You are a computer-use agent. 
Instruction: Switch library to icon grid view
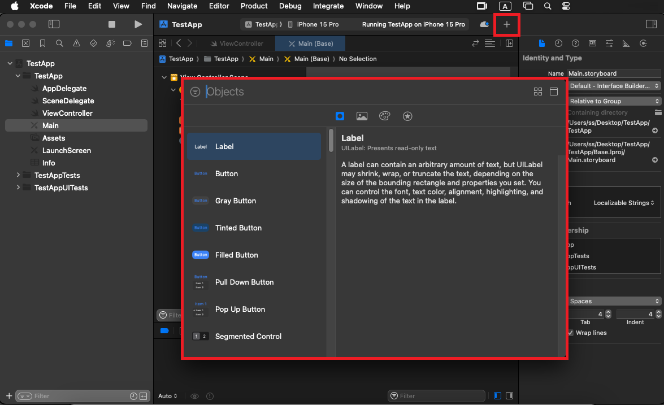point(538,92)
